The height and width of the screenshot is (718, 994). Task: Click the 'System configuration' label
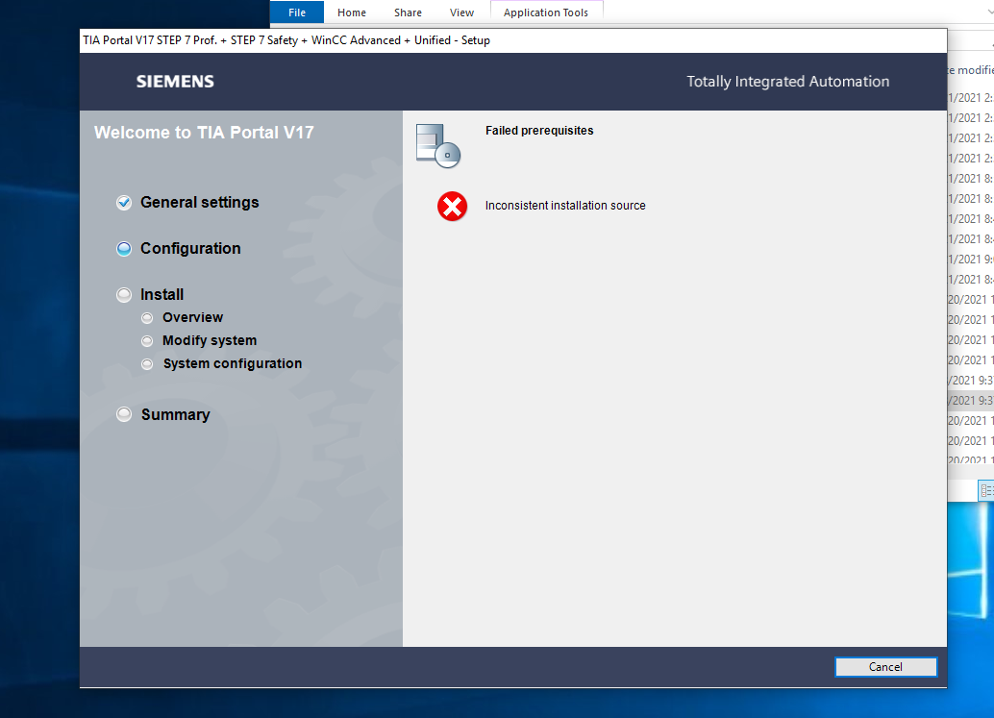coord(232,363)
